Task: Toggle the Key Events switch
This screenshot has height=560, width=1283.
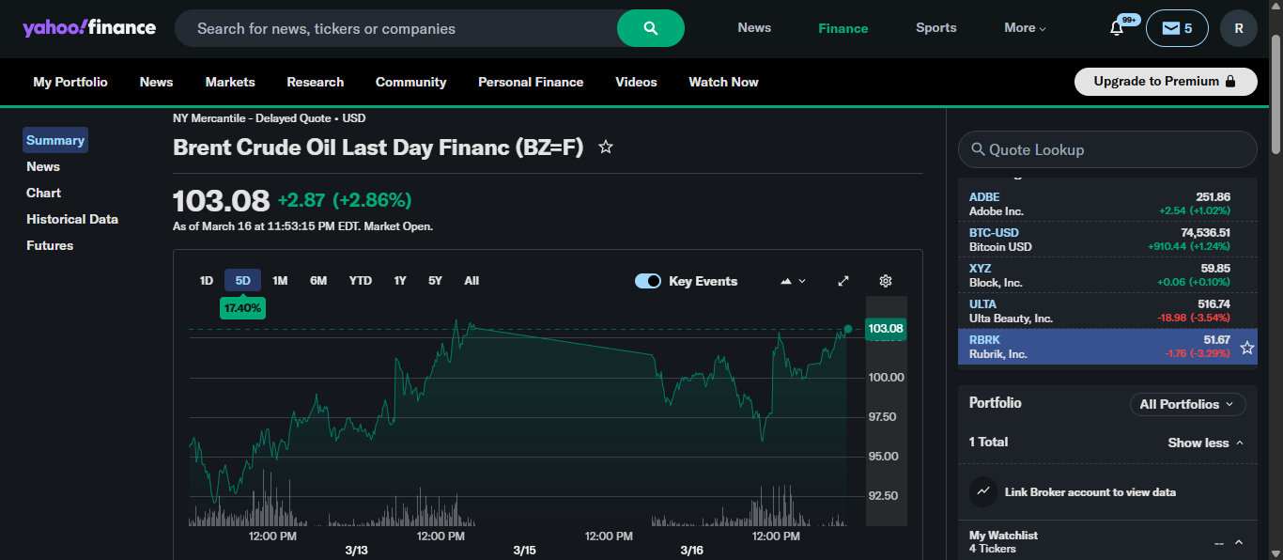Action: point(648,281)
